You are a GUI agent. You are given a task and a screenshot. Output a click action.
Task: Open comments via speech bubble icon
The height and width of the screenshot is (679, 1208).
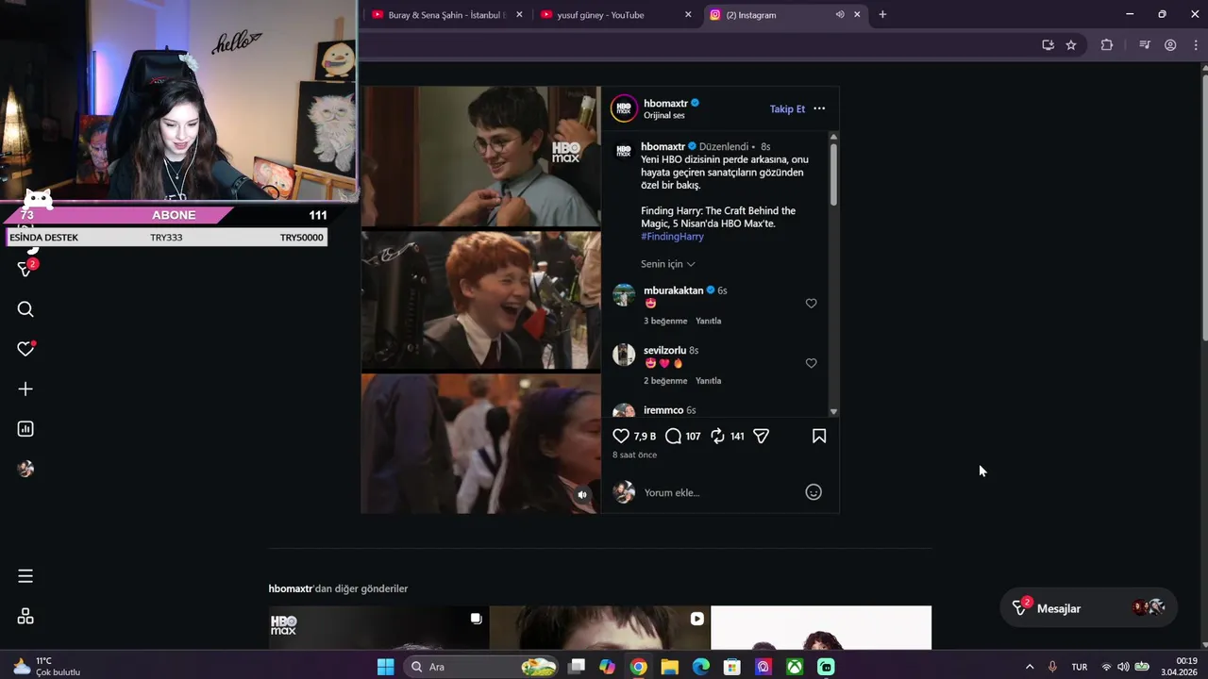tap(673, 436)
